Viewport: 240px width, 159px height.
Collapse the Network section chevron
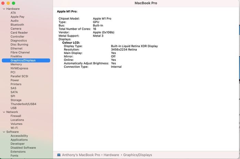4,112
